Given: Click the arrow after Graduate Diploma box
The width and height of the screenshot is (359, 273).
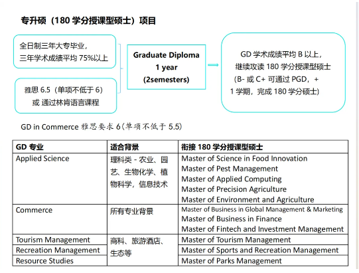Looking at the screenshot, I should 213,65.
